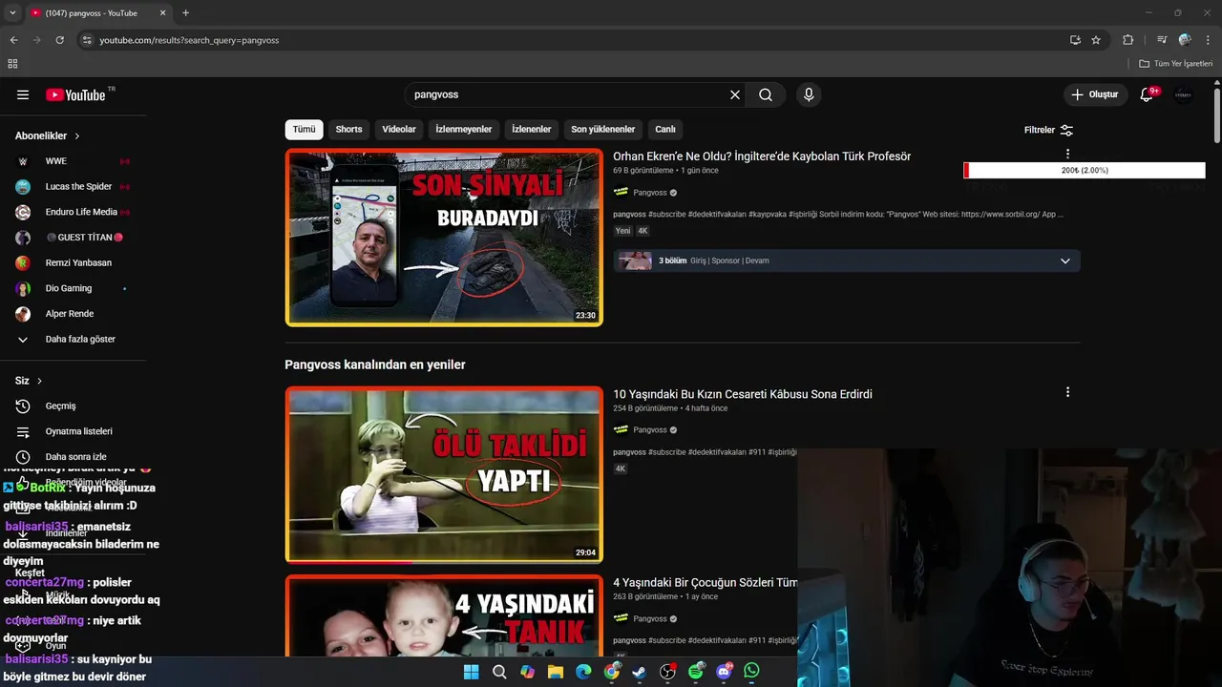Open Chrome profile avatar
Screen dimensions: 1222x687
click(x=1185, y=40)
